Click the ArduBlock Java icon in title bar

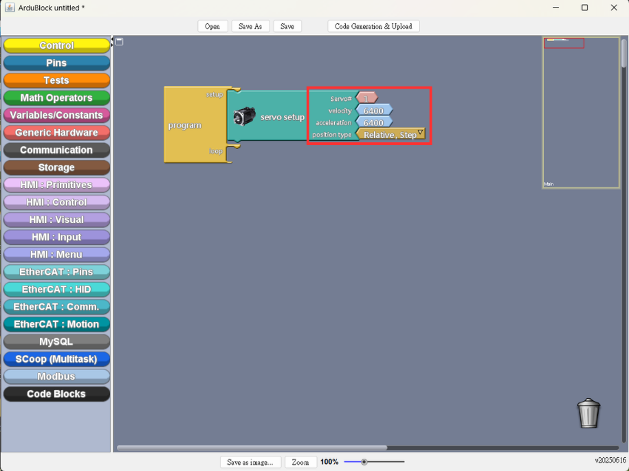[10, 8]
